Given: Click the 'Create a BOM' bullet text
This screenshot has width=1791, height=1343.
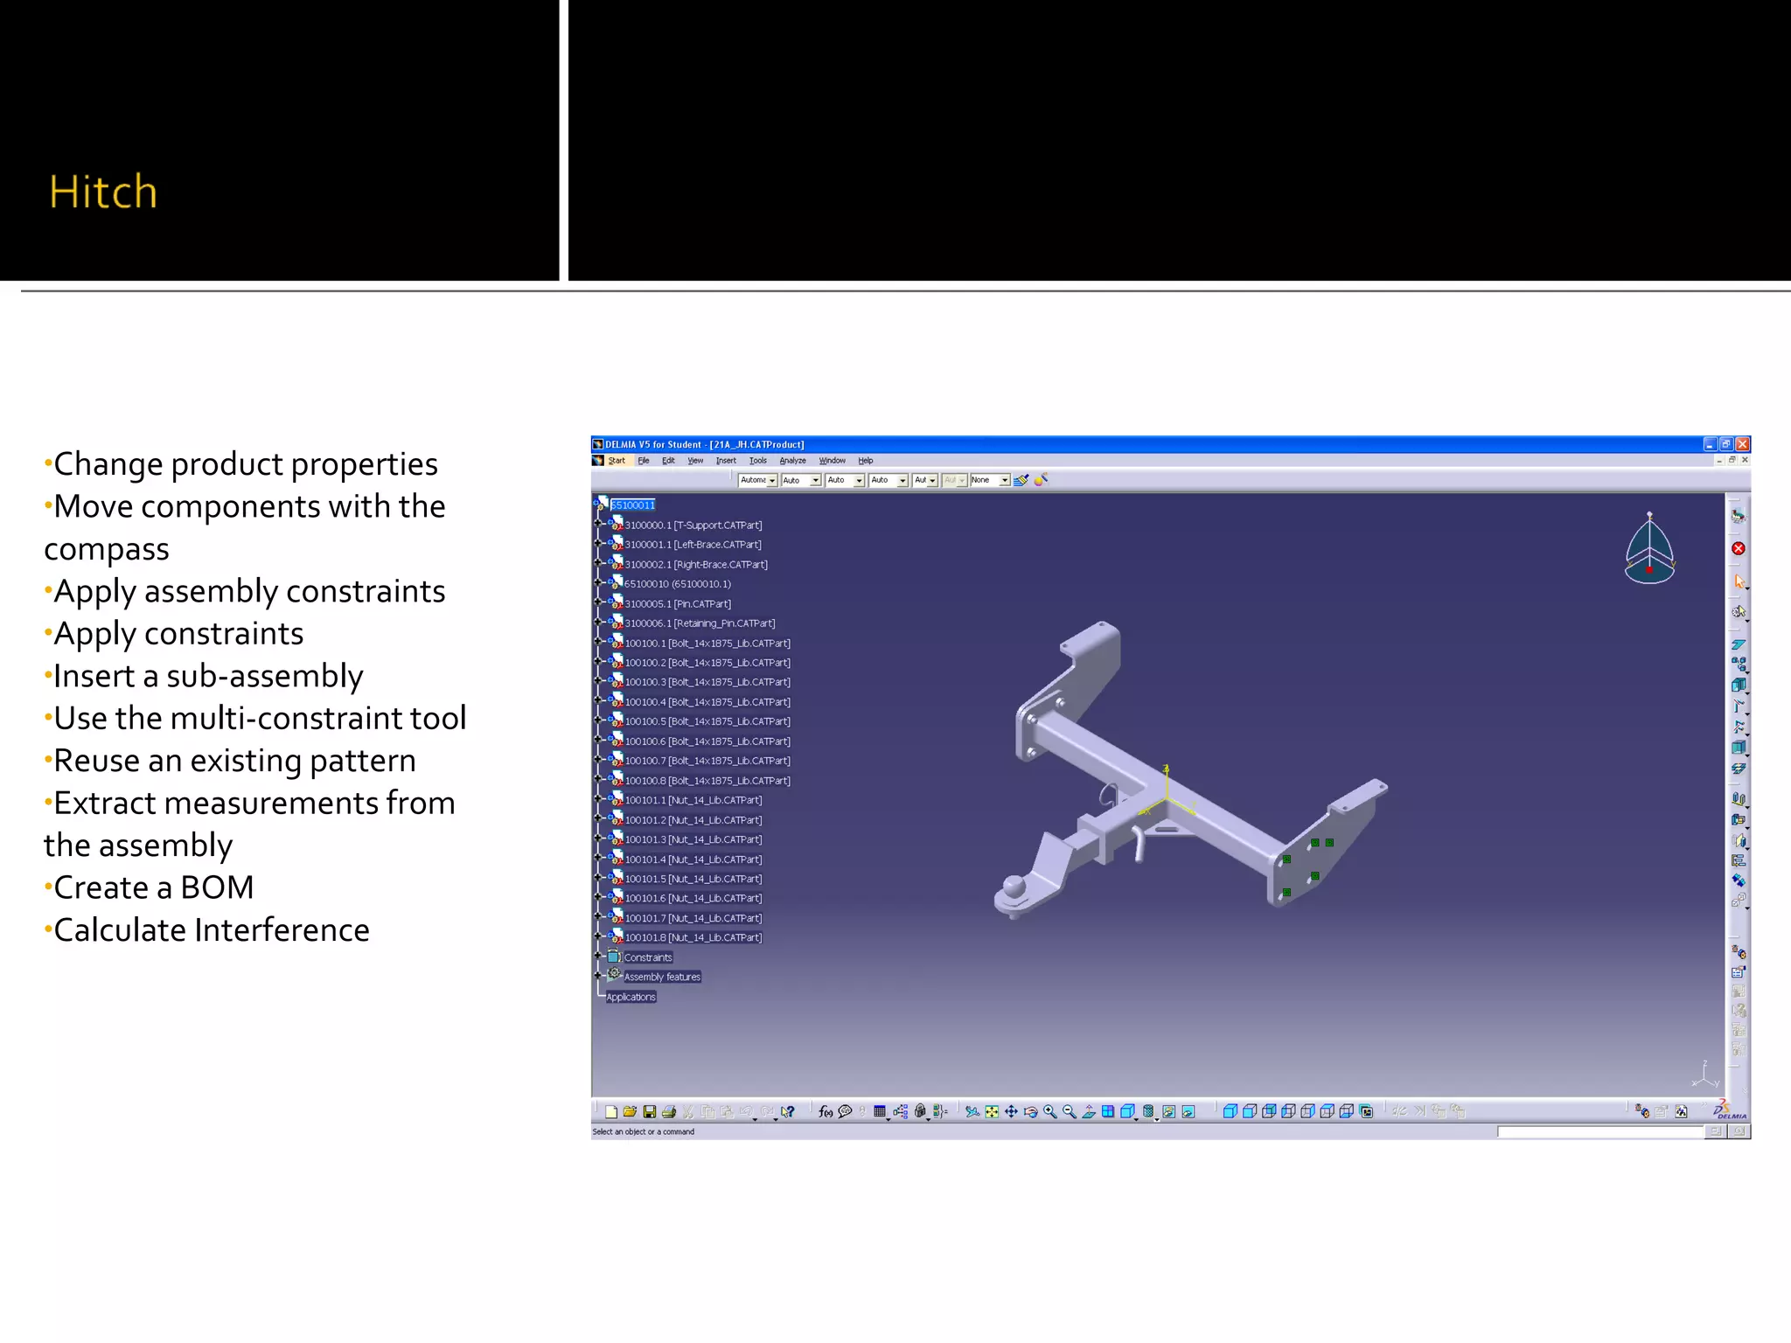Looking at the screenshot, I should (x=154, y=887).
